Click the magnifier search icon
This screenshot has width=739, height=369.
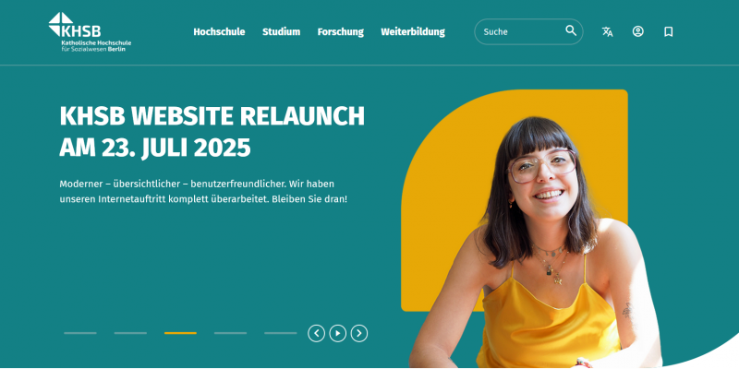point(571,31)
